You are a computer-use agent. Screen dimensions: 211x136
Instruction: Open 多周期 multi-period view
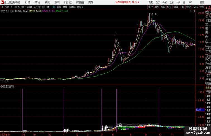(x=72, y=7)
